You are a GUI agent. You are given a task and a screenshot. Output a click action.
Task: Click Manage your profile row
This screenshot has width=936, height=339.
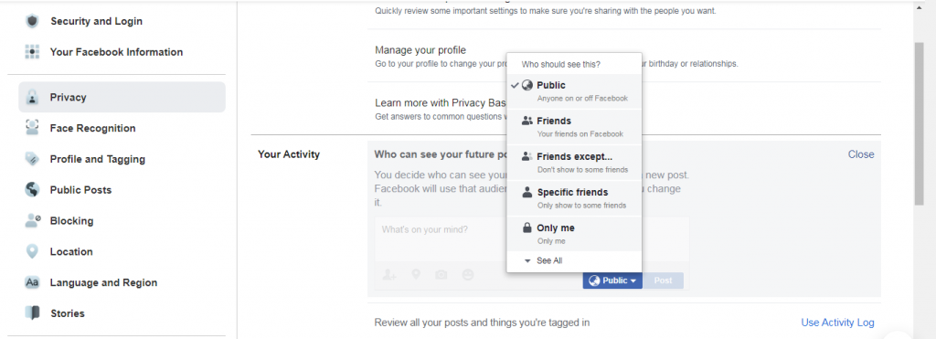624,56
